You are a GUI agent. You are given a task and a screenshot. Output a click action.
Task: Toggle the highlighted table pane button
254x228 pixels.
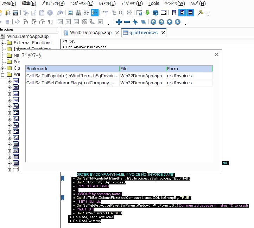[190, 13]
